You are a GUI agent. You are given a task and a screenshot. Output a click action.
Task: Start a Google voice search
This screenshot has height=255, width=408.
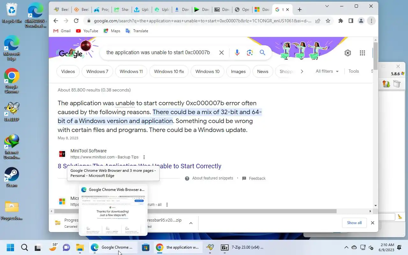pyautogui.click(x=237, y=53)
